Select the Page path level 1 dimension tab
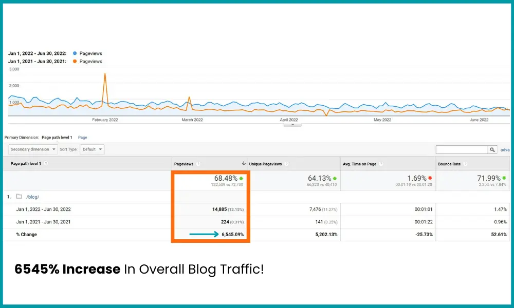Viewport: 514px width, 308px height. (x=57, y=137)
